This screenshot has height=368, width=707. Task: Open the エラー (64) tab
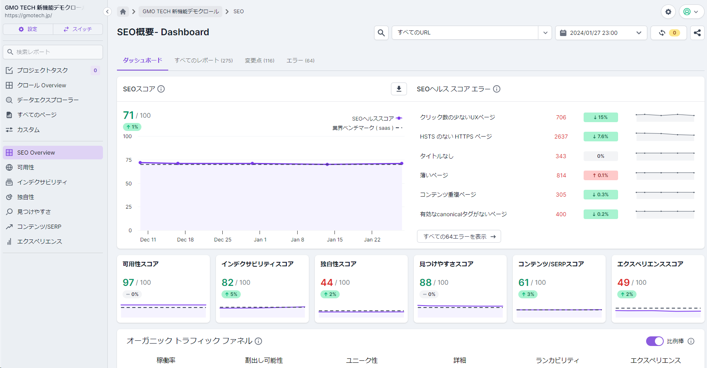click(300, 60)
